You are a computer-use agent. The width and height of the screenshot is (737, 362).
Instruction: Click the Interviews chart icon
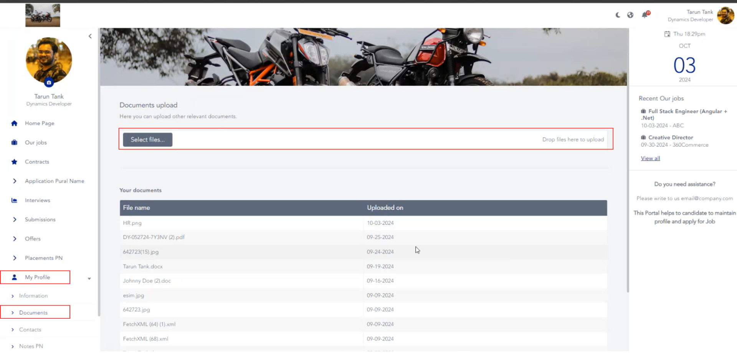(14, 200)
